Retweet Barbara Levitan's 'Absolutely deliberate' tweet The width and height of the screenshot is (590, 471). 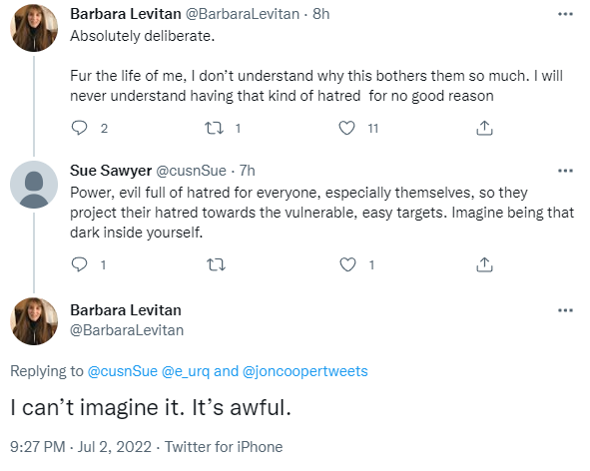(214, 128)
